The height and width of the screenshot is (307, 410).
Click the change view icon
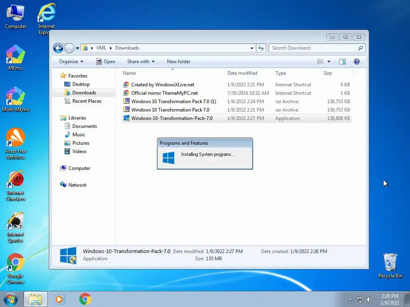[x=320, y=62]
